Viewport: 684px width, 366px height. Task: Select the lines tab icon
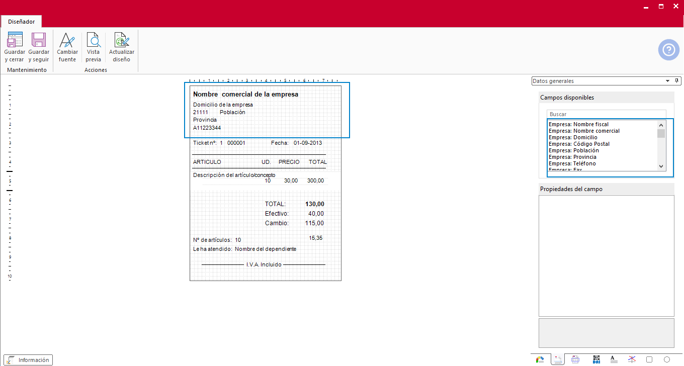(632, 359)
